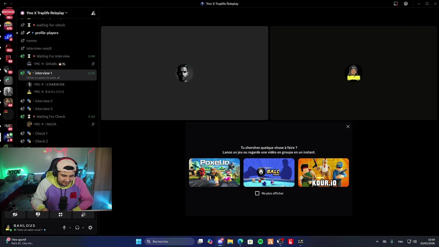Expand headphone output options arrow
439x247 pixels.
83,227
